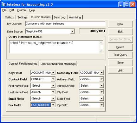Open the Help menu
The height and width of the screenshot is (123, 137).
(32, 10)
